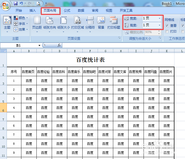The width and height of the screenshot is (185, 159).
Task: Undo the last action
Action: (x=21, y=3)
